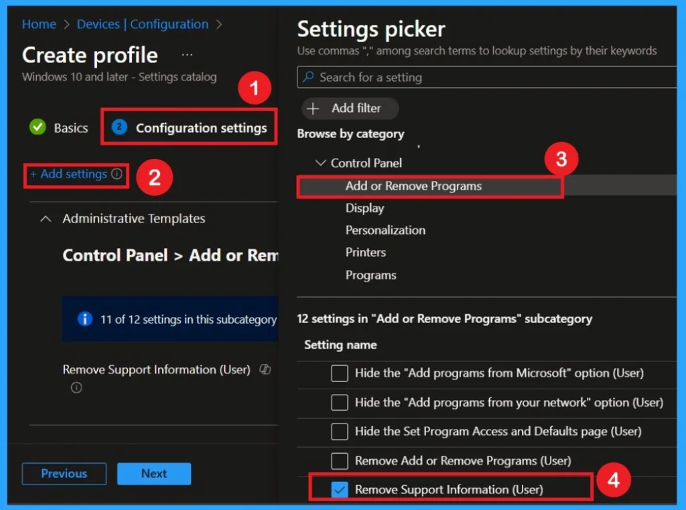The height and width of the screenshot is (510, 686).
Task: Click the info icon in the blue banner
Action: pyautogui.click(x=84, y=318)
